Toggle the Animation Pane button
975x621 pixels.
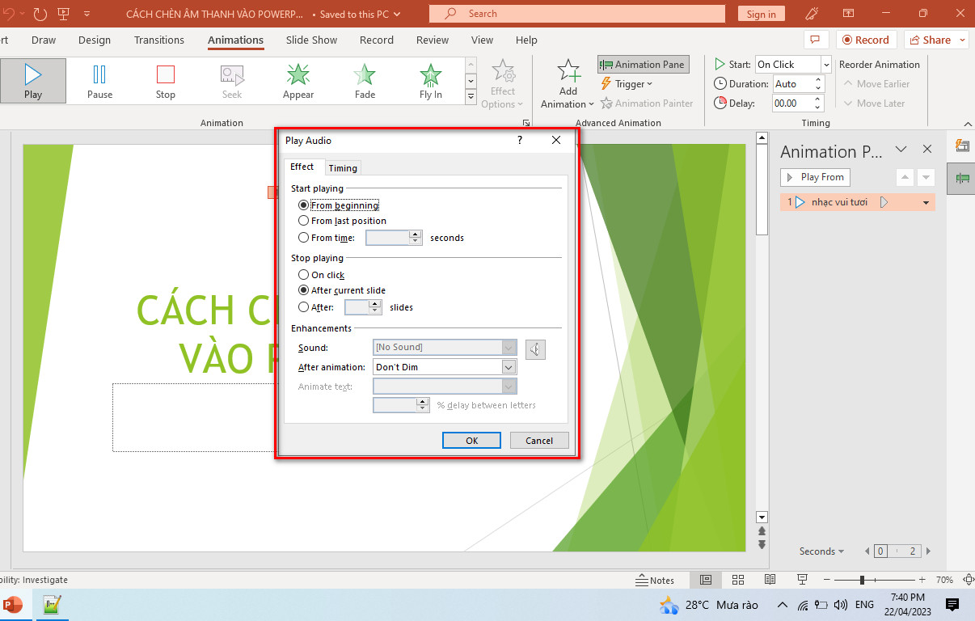(644, 65)
